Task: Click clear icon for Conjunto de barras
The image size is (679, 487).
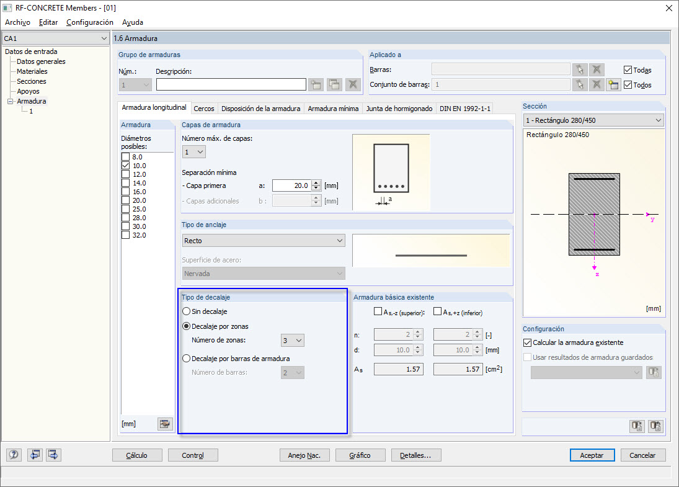Action: (597, 84)
